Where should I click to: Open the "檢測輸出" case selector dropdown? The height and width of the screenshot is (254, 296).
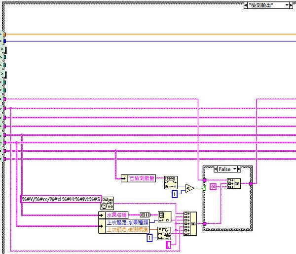tap(287, 5)
